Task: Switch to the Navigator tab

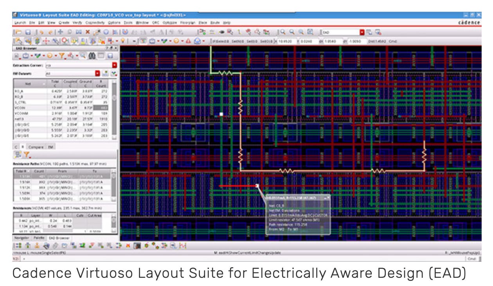Action: pos(21,238)
